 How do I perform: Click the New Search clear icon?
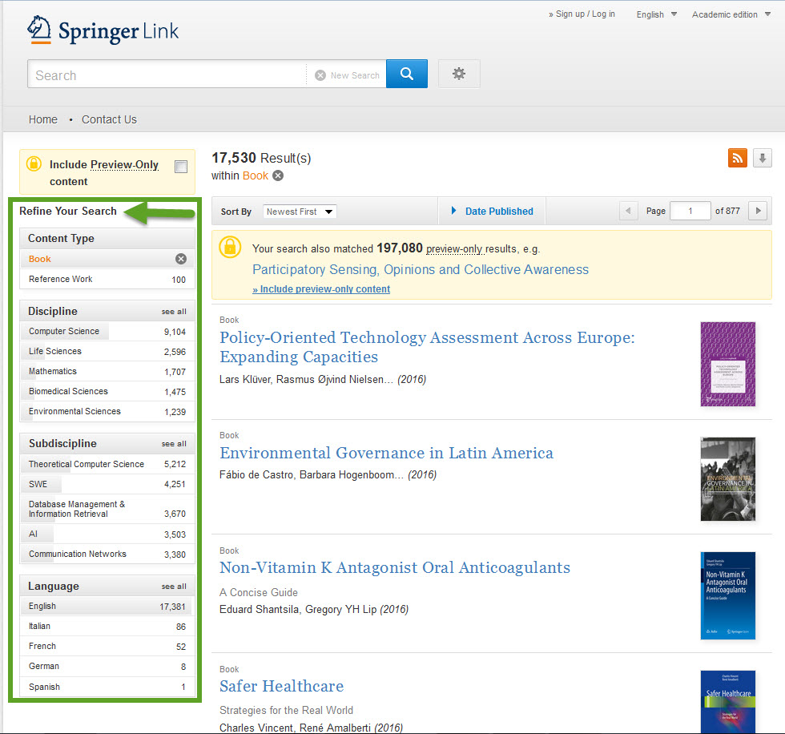(320, 75)
